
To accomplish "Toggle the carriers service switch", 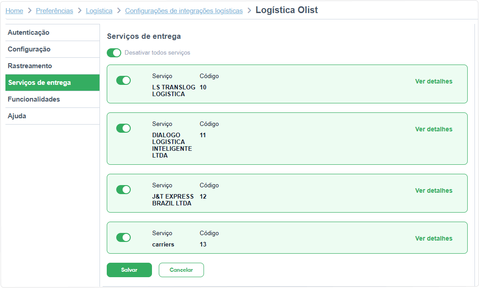I will [x=123, y=237].
